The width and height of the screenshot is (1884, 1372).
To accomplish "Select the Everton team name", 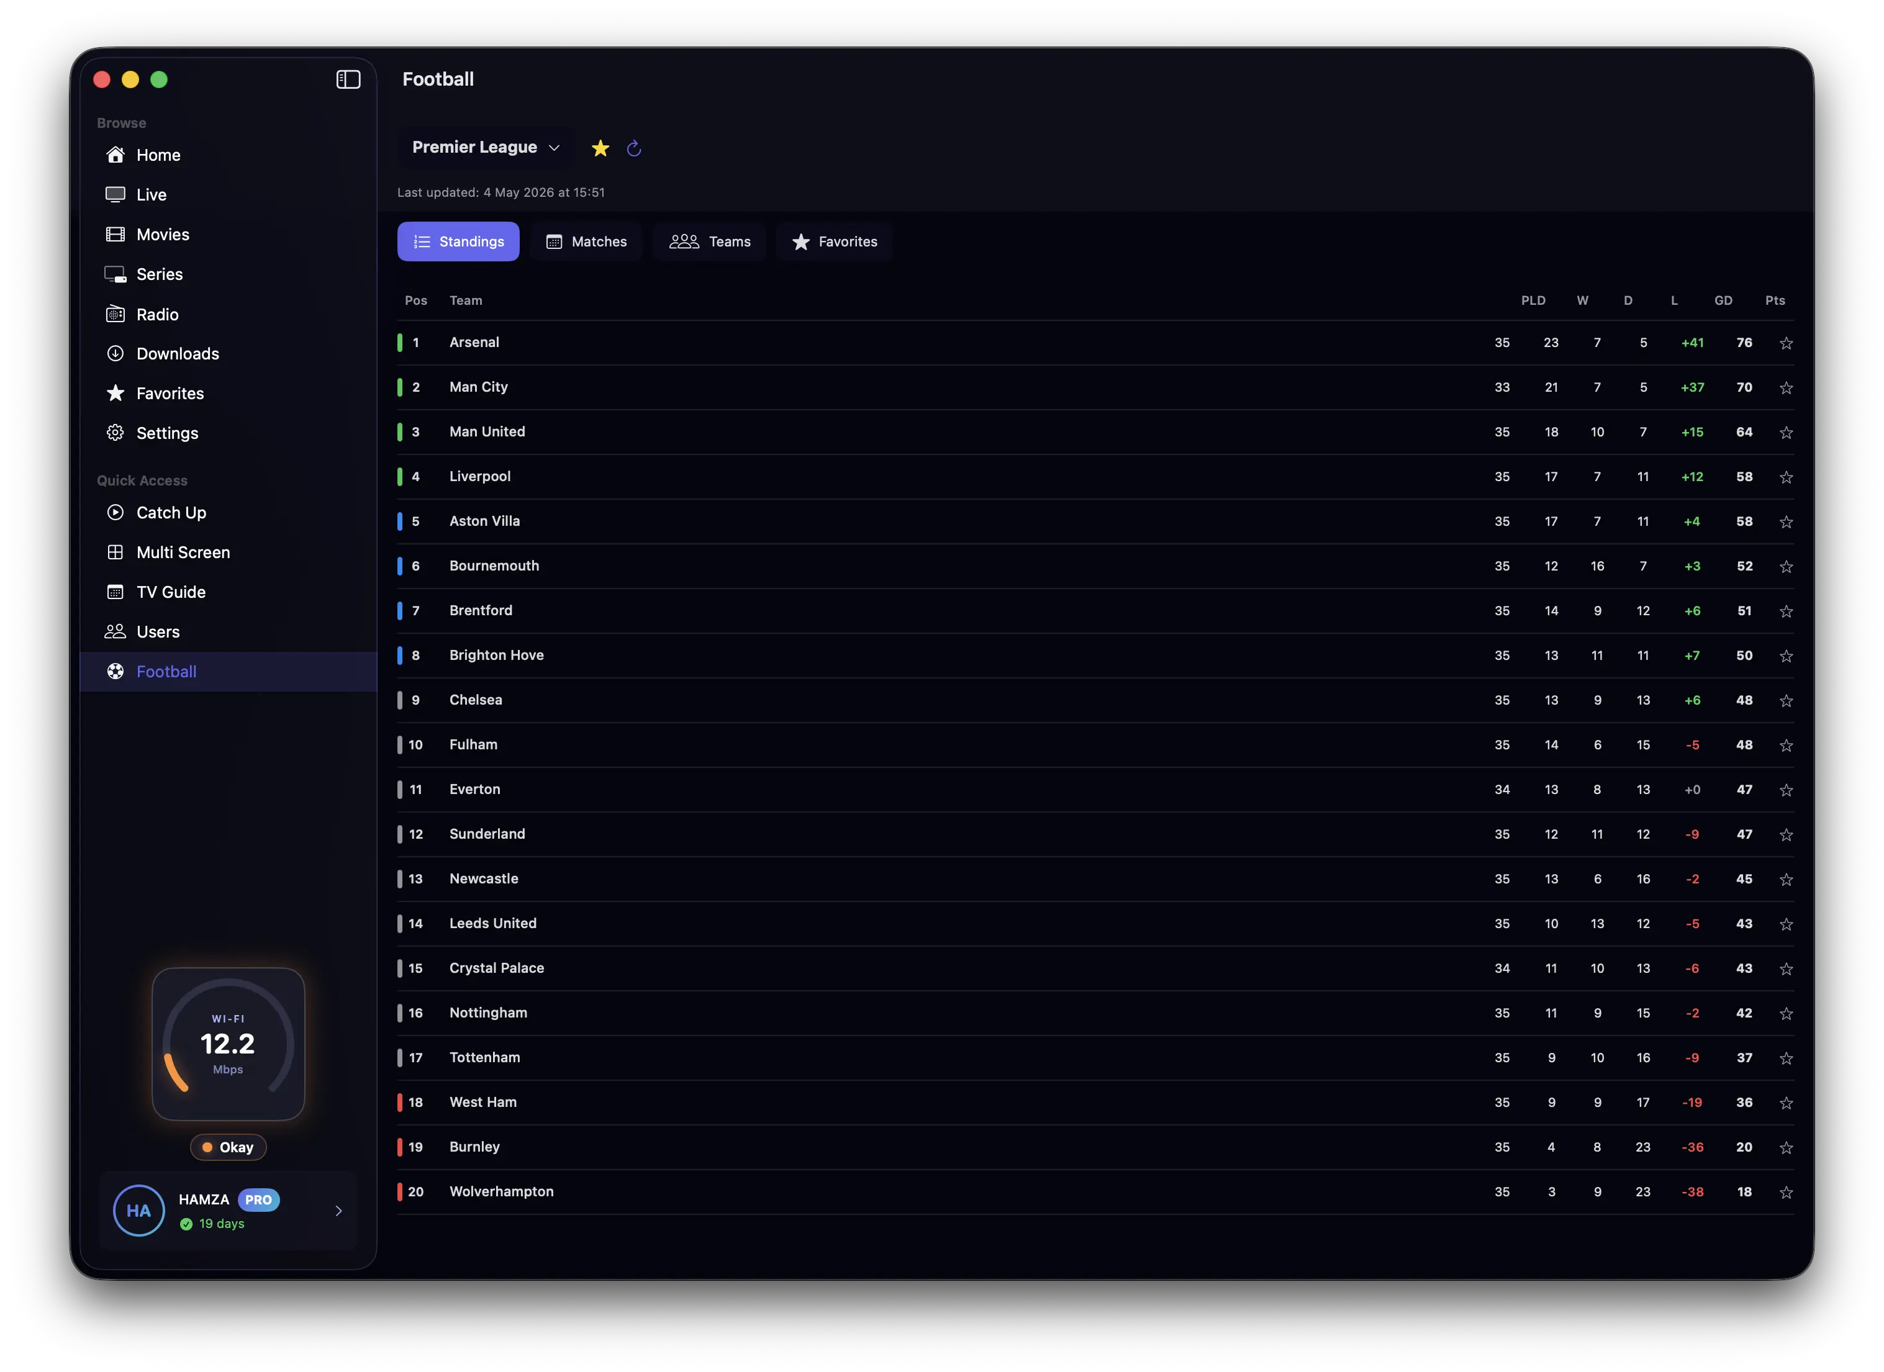I will [475, 790].
